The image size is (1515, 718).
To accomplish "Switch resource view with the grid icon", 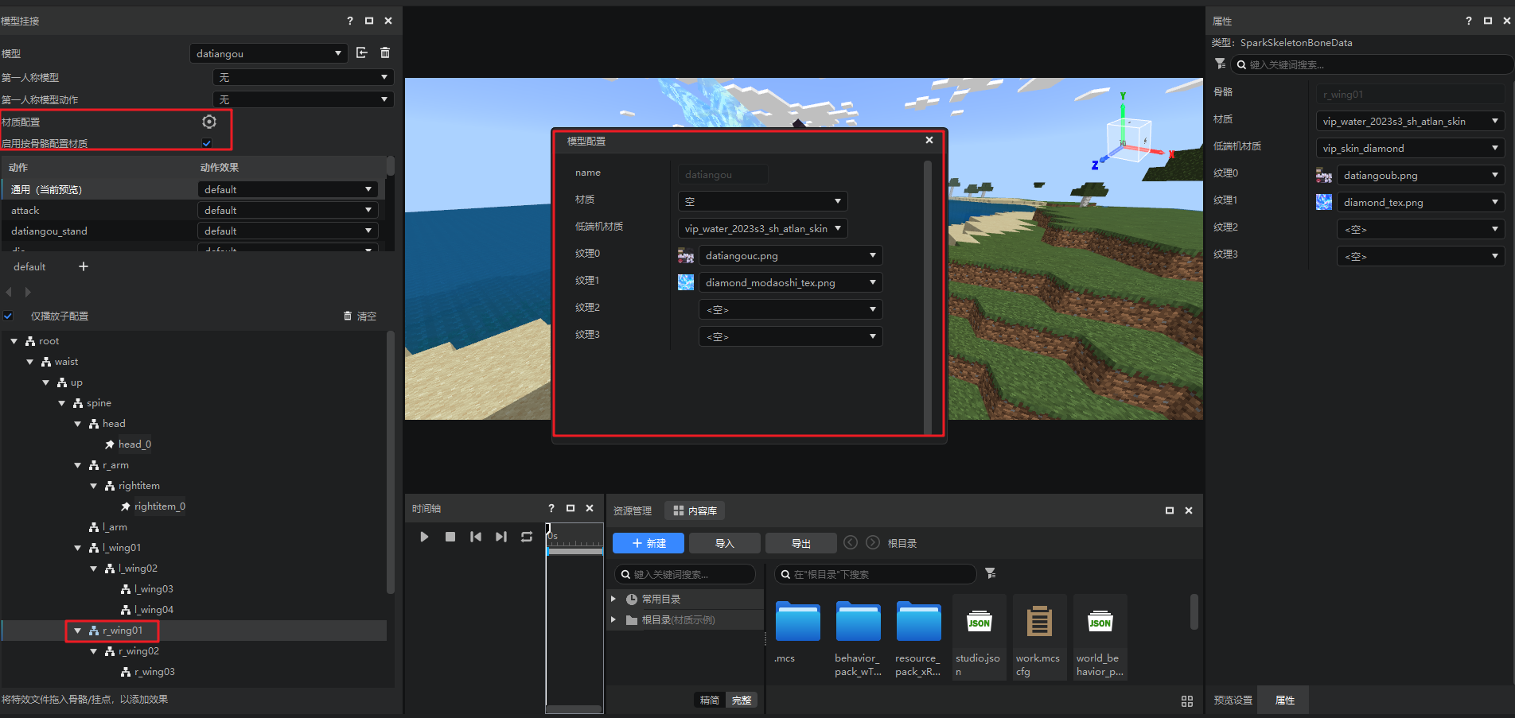I will coord(1187,701).
